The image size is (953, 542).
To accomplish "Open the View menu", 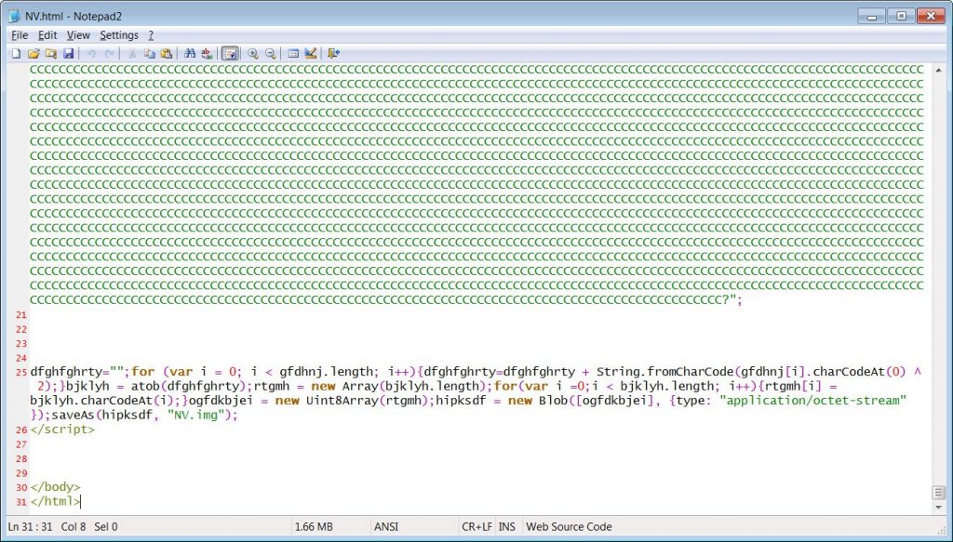I will 78,35.
